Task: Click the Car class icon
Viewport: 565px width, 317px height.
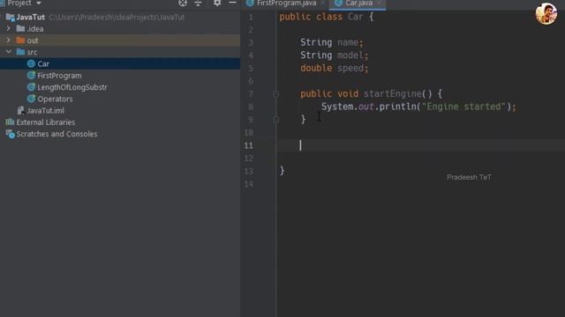Action: 32,63
